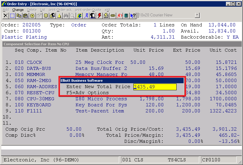
Task: Open the List menu
Action: pos(43,10)
